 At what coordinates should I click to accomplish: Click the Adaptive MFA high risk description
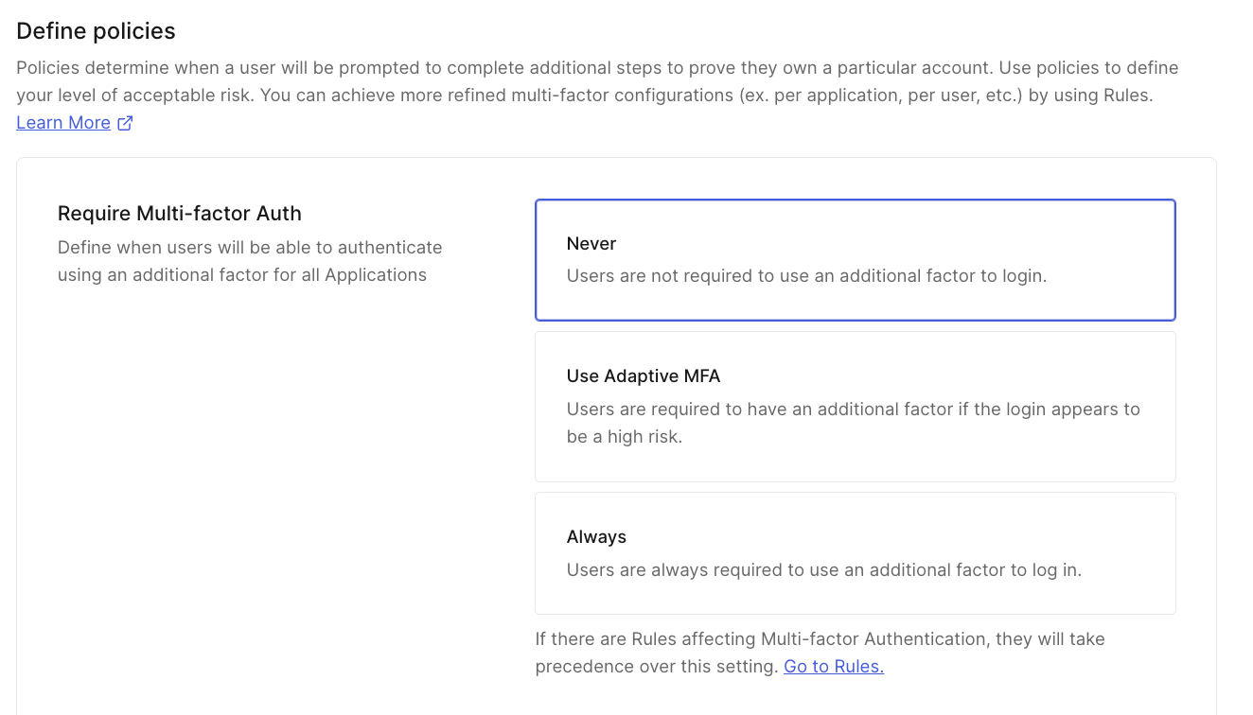click(x=853, y=422)
